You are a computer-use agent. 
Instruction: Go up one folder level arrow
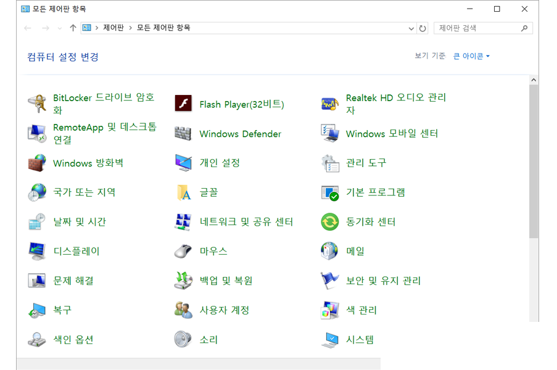[x=73, y=28]
